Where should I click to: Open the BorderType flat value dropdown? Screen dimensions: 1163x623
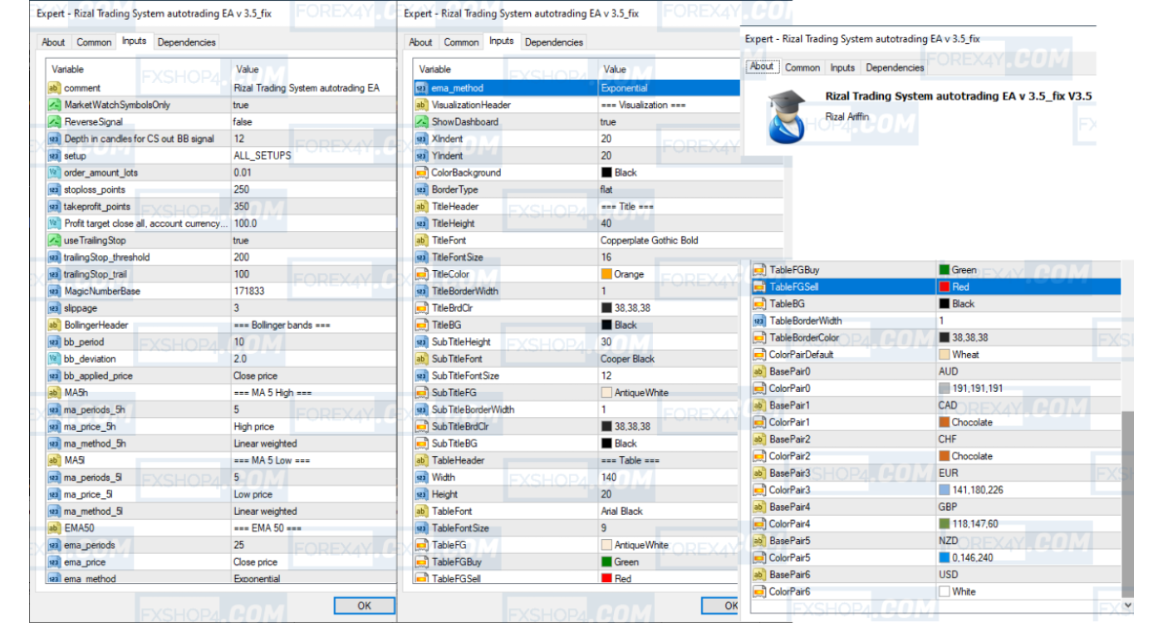(667, 189)
